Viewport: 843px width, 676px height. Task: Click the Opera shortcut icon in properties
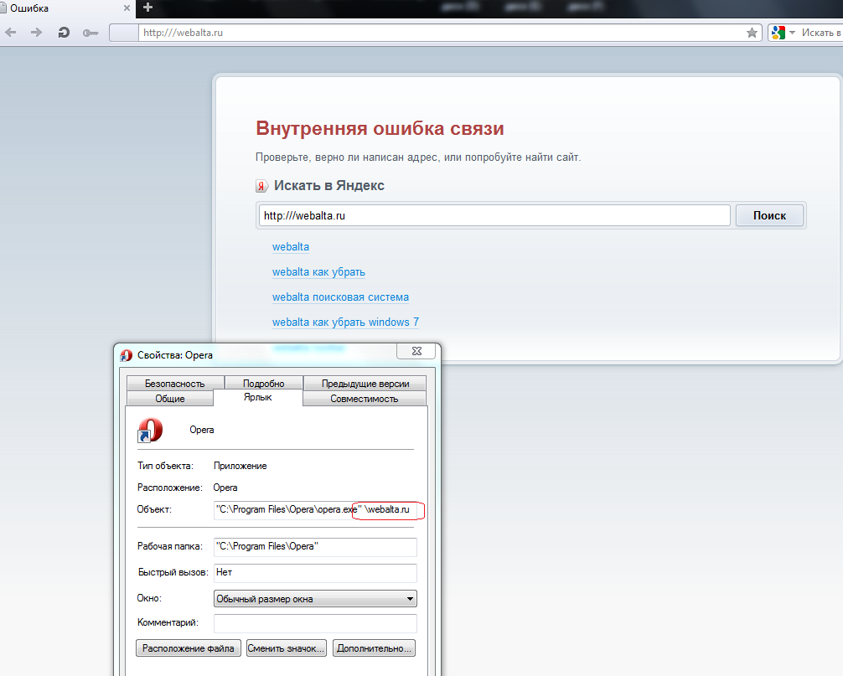tap(151, 431)
